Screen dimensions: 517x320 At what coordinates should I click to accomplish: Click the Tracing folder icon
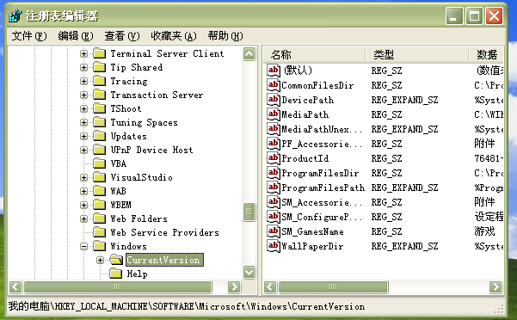click(99, 81)
